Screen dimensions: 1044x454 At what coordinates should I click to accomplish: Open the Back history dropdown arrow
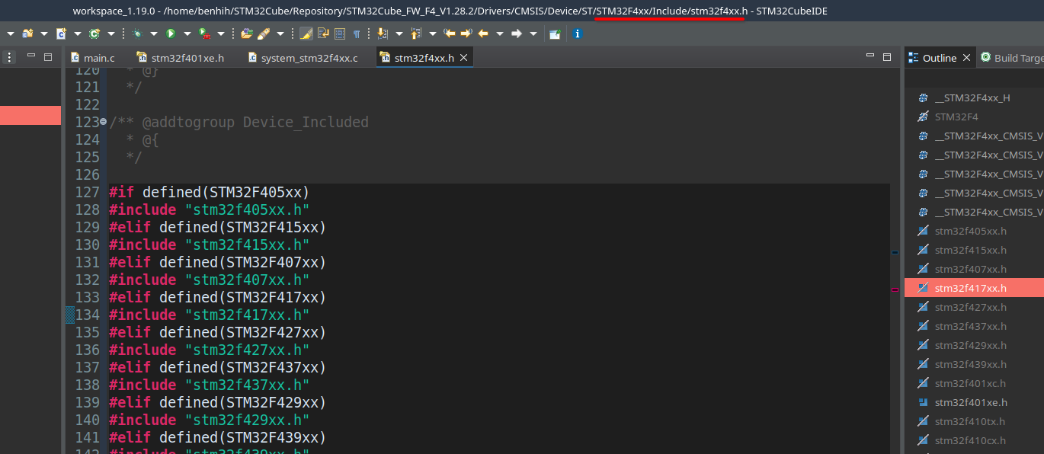499,34
